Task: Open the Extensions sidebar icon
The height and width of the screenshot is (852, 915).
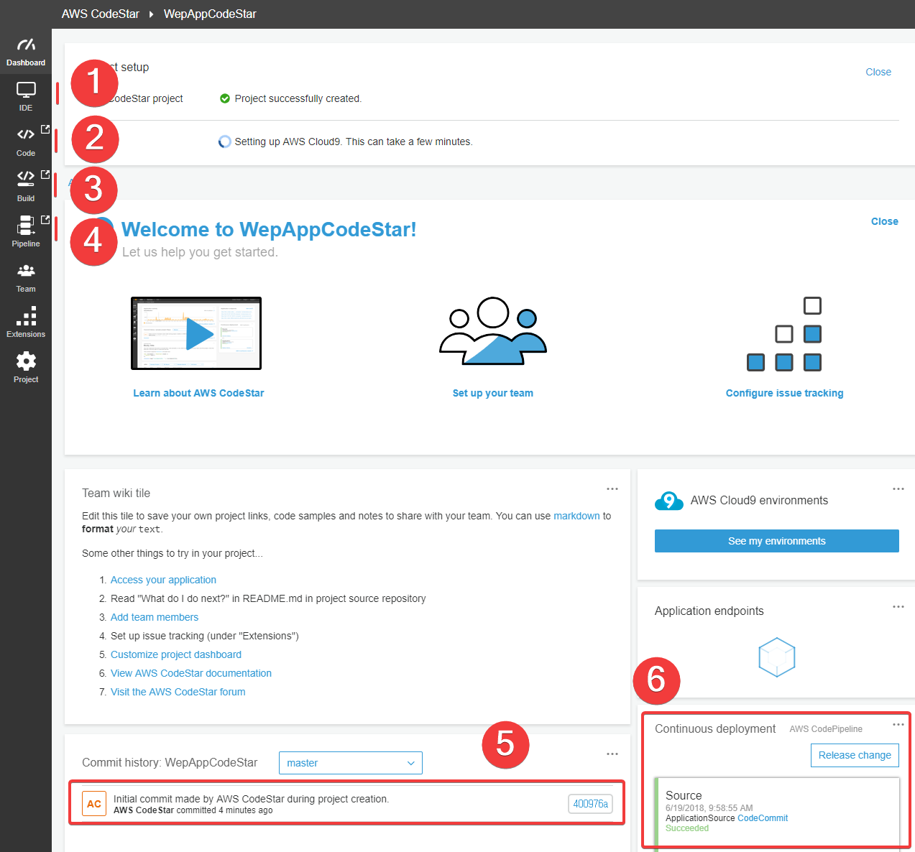Action: (26, 316)
